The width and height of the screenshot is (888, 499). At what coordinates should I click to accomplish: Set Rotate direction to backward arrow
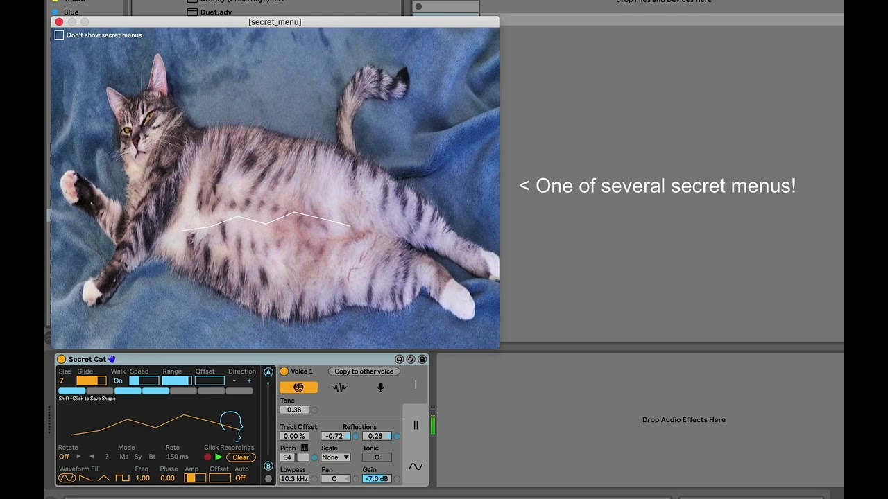(x=92, y=457)
